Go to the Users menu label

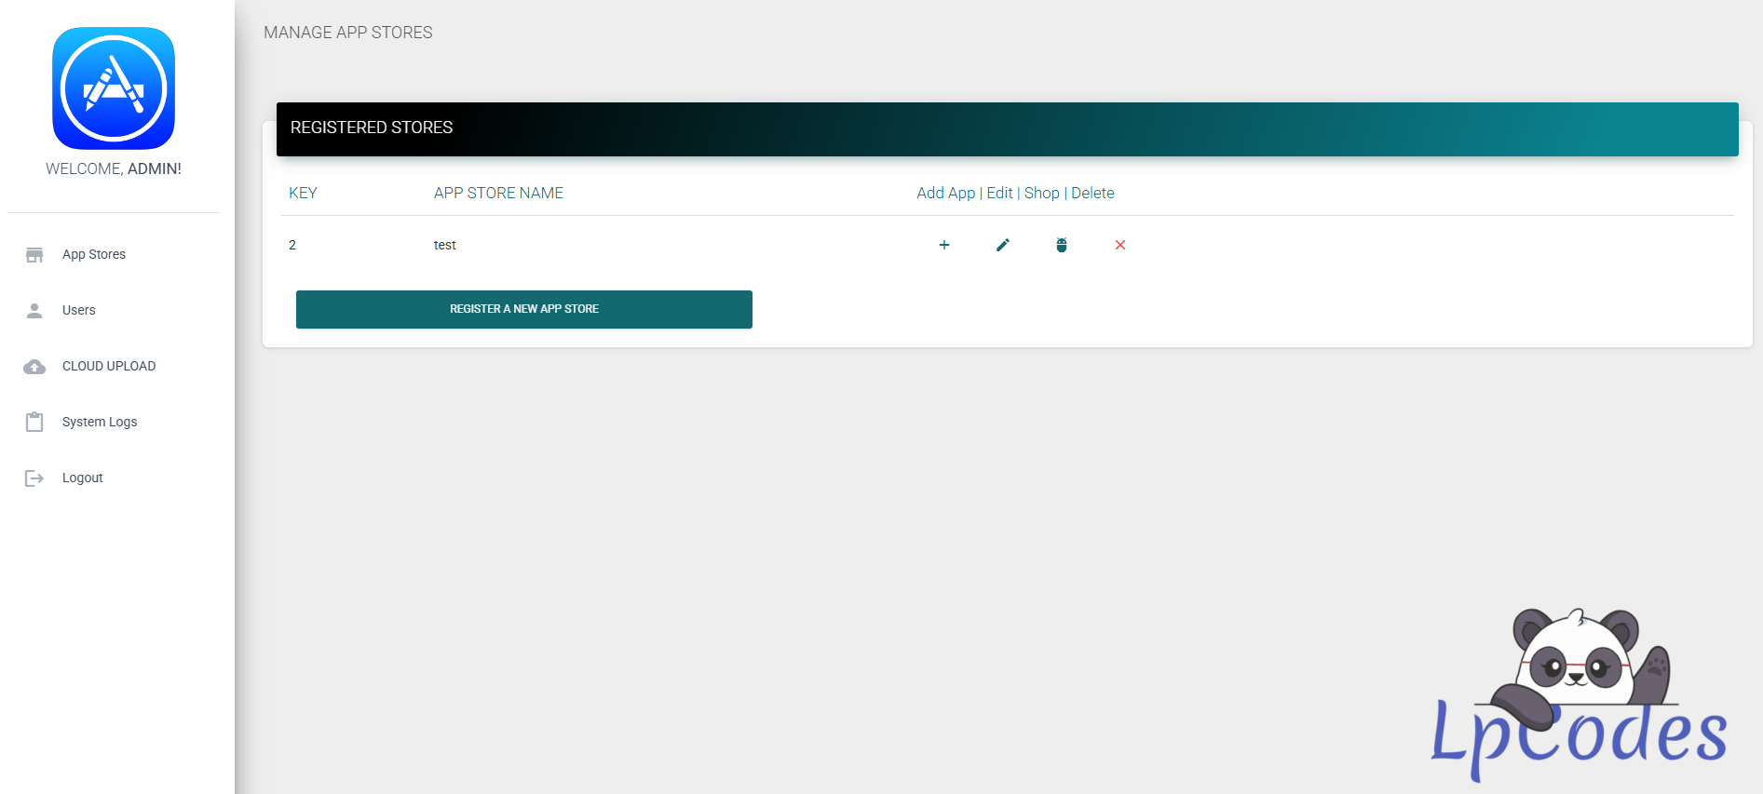79,311
